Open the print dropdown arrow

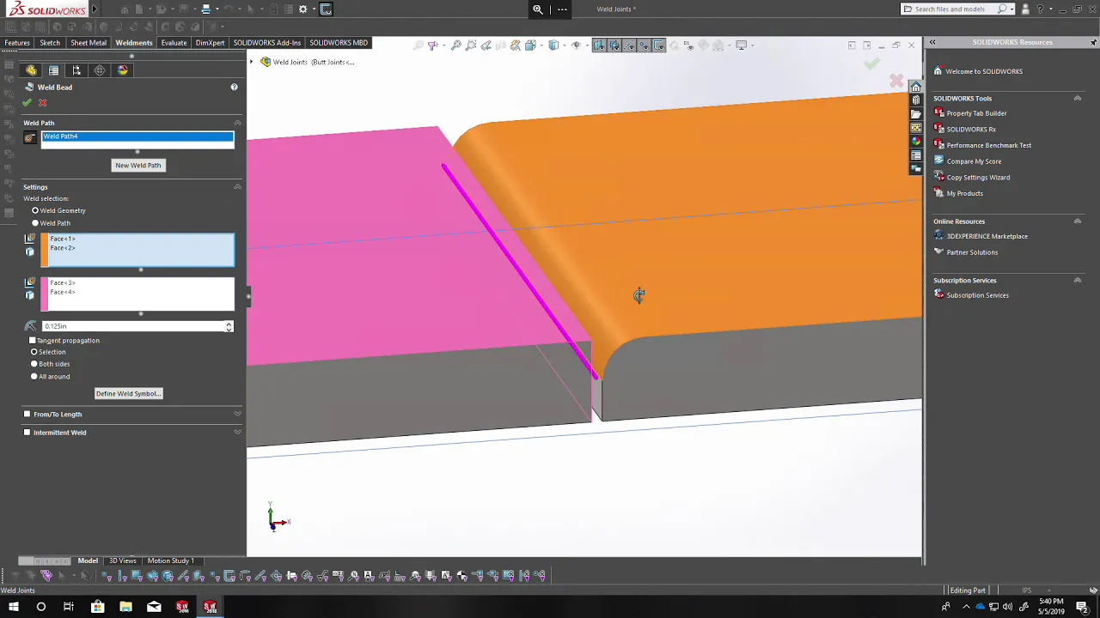(x=218, y=9)
